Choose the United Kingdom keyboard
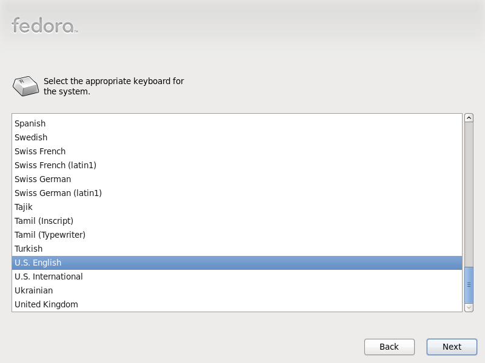Screen dimensions: 485x363 point(237,304)
